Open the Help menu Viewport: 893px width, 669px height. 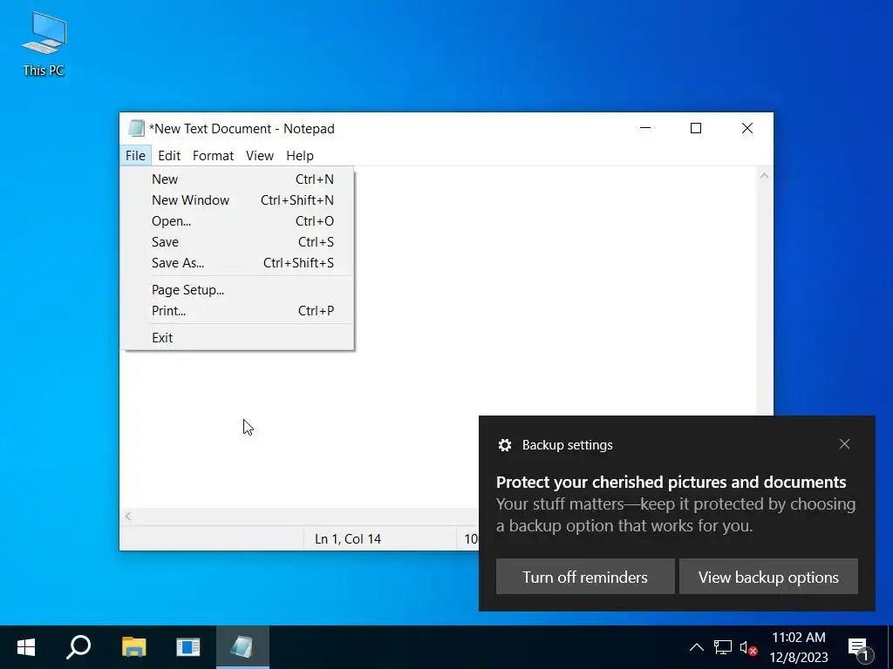(x=300, y=155)
